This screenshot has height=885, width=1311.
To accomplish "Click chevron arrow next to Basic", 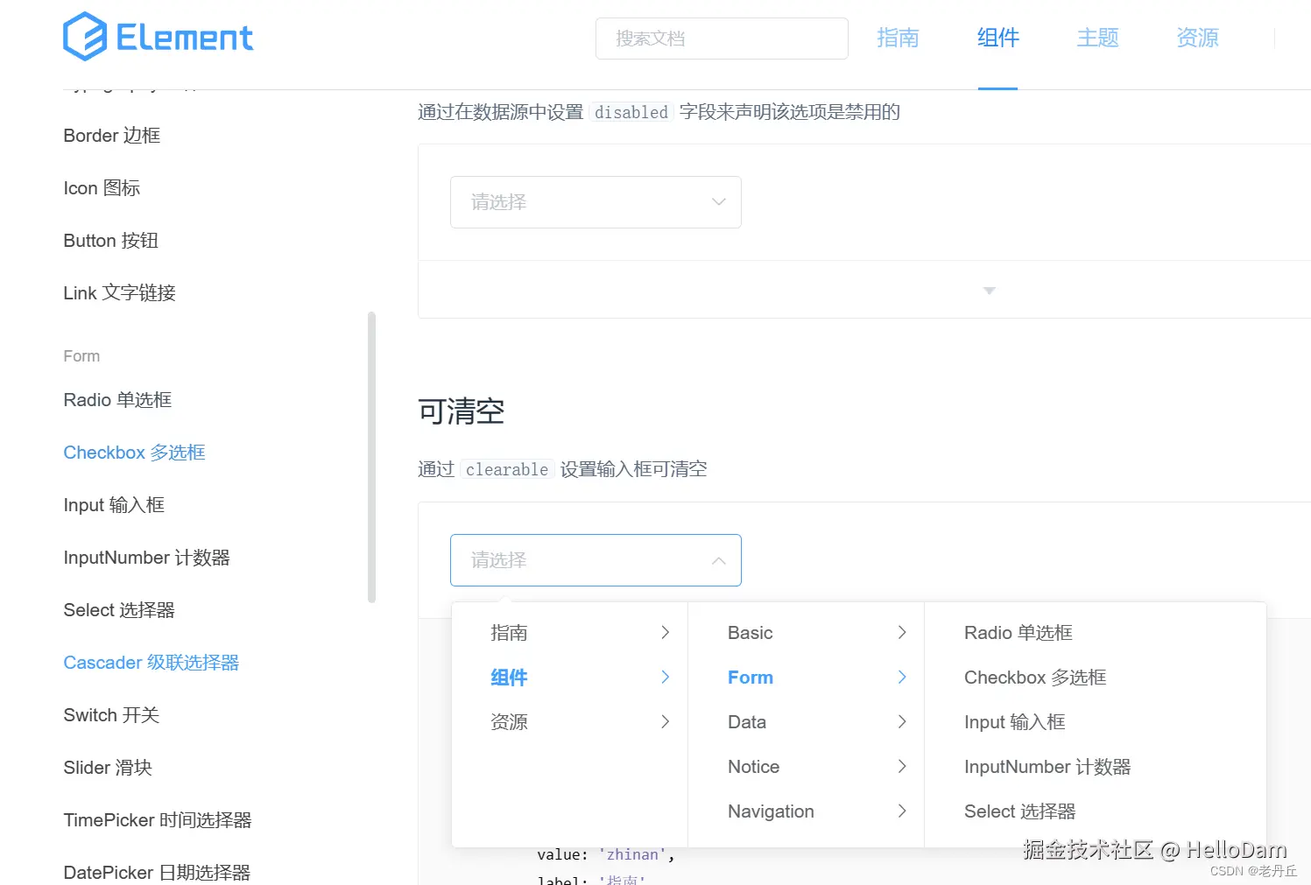I will coord(902,633).
